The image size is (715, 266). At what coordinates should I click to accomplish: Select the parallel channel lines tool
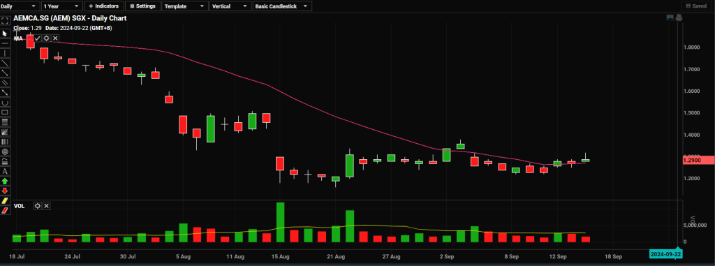coord(5,82)
